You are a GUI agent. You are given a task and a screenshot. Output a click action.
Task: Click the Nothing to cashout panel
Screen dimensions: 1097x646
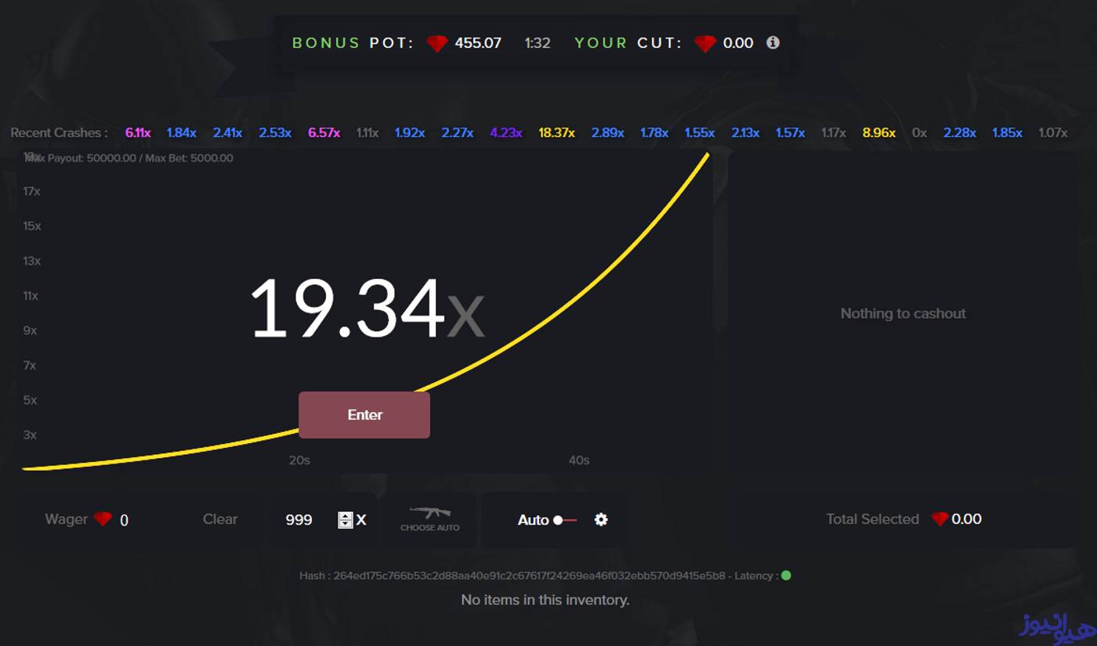[x=903, y=313]
